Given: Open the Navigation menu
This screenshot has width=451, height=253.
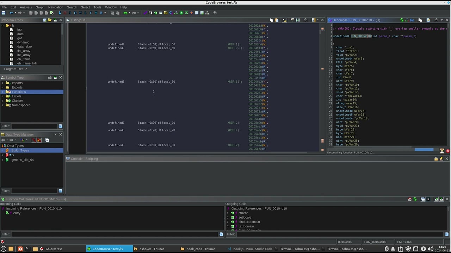Looking at the screenshot, I should [56, 7].
